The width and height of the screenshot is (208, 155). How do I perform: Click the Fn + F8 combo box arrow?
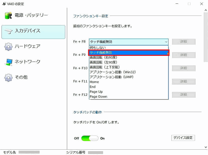coord(166,42)
